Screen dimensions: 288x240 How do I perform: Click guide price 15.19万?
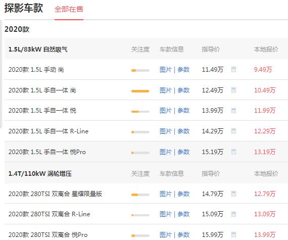point(213,152)
